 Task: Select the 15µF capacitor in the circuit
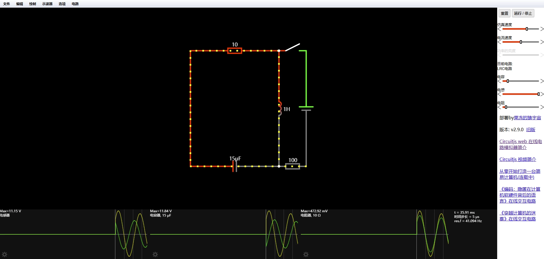235,166
